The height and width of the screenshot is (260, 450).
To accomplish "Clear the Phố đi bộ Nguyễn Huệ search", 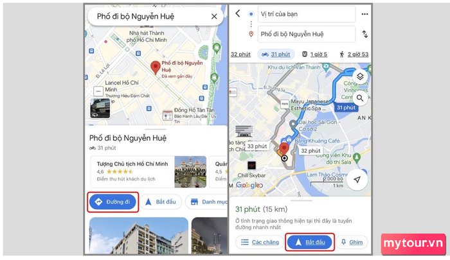I will 214,17.
